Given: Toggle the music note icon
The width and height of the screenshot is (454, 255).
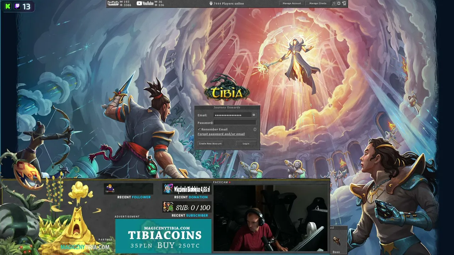Looking at the screenshot, I should [333, 3].
